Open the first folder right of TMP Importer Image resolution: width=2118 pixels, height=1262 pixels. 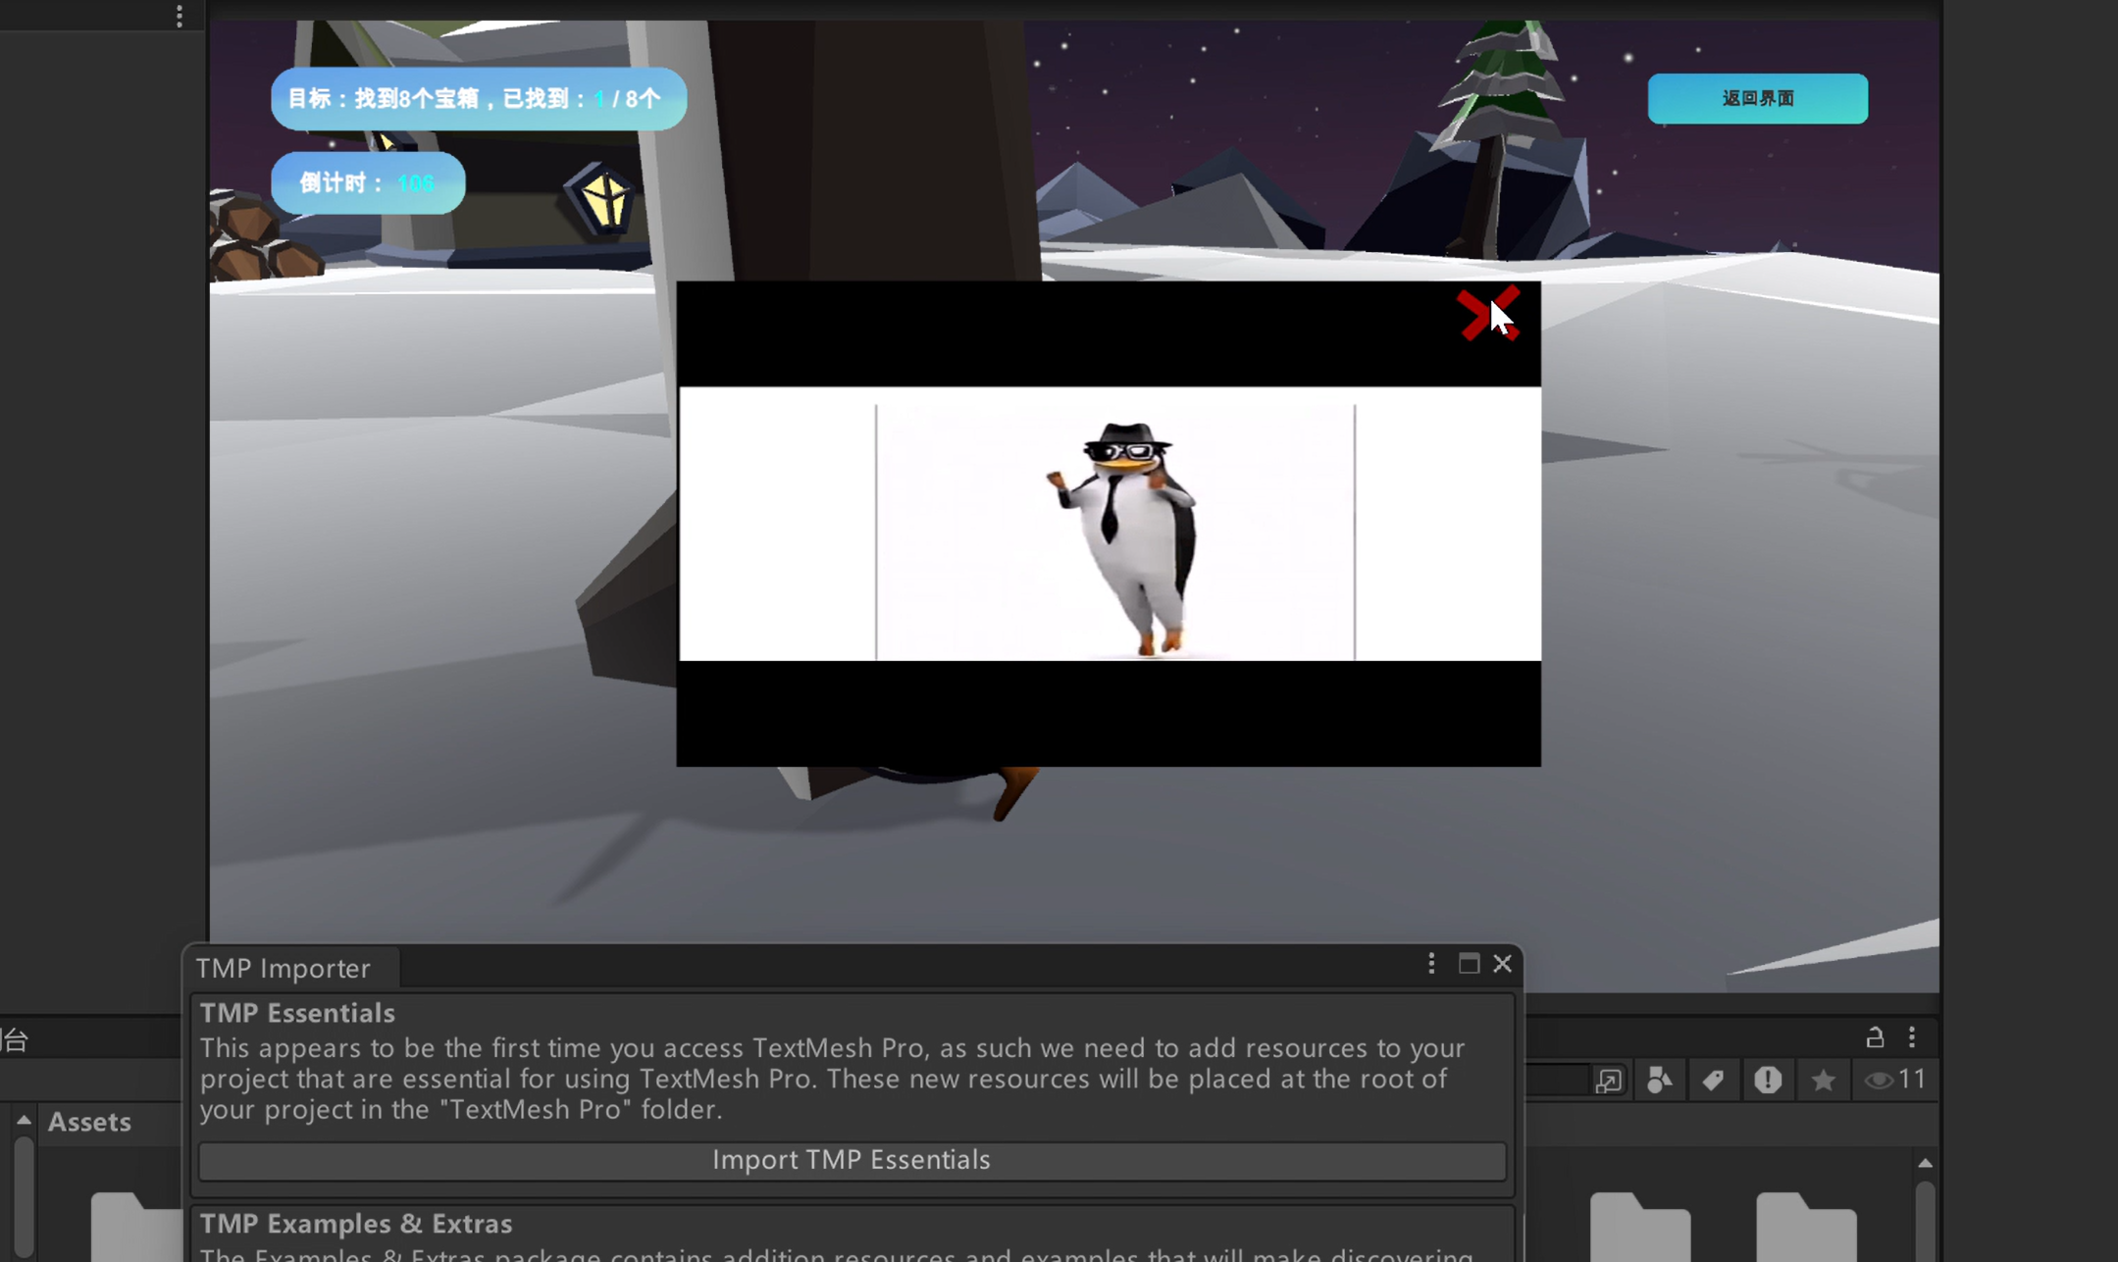1639,1227
